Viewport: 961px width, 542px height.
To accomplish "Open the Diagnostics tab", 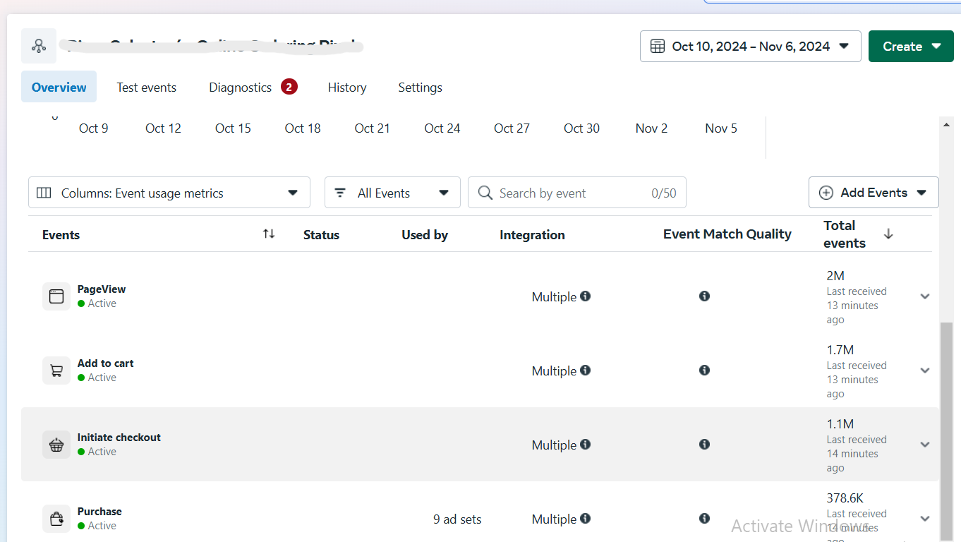I will (241, 88).
